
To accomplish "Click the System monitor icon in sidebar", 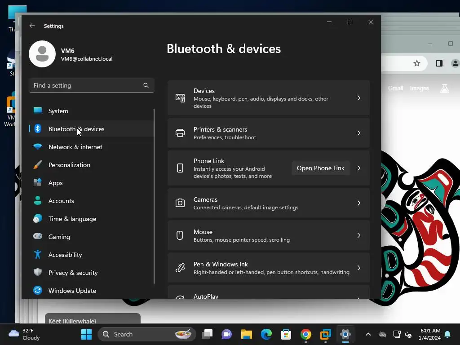I will click(x=38, y=111).
